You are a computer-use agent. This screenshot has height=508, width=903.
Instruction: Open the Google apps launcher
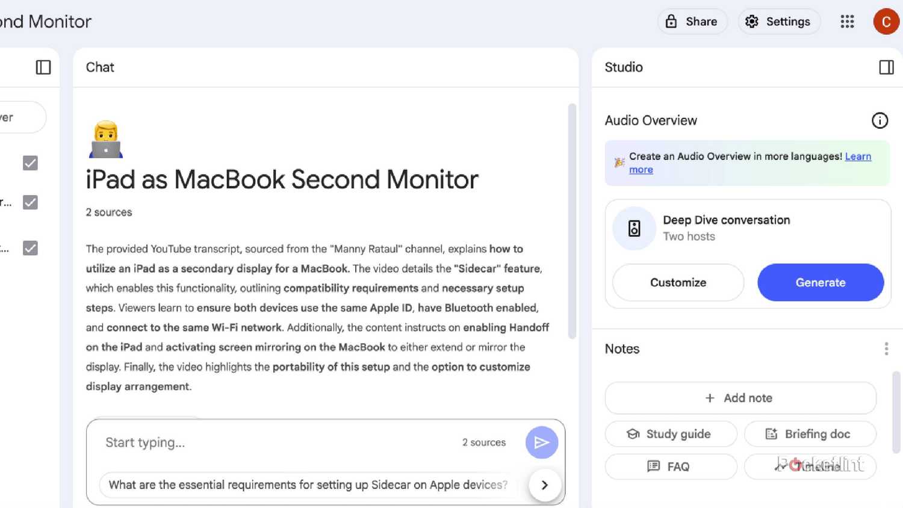[847, 21]
